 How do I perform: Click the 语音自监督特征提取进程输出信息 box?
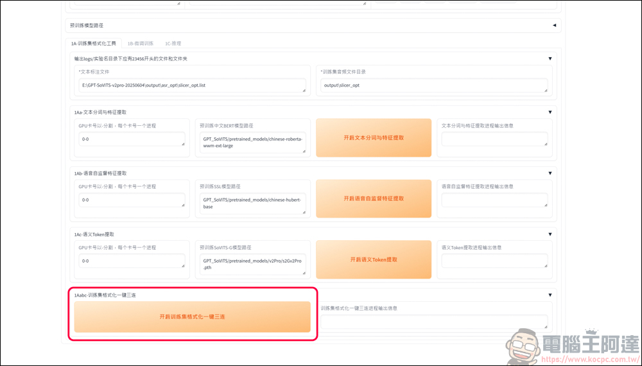point(494,200)
